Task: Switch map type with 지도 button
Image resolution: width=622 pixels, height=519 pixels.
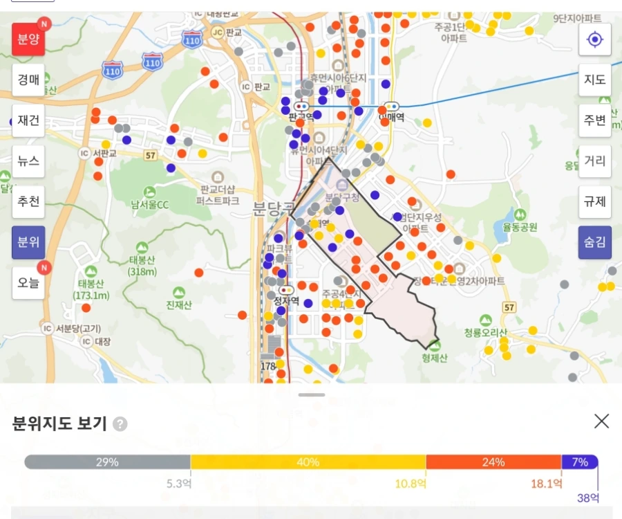Action: click(x=594, y=80)
